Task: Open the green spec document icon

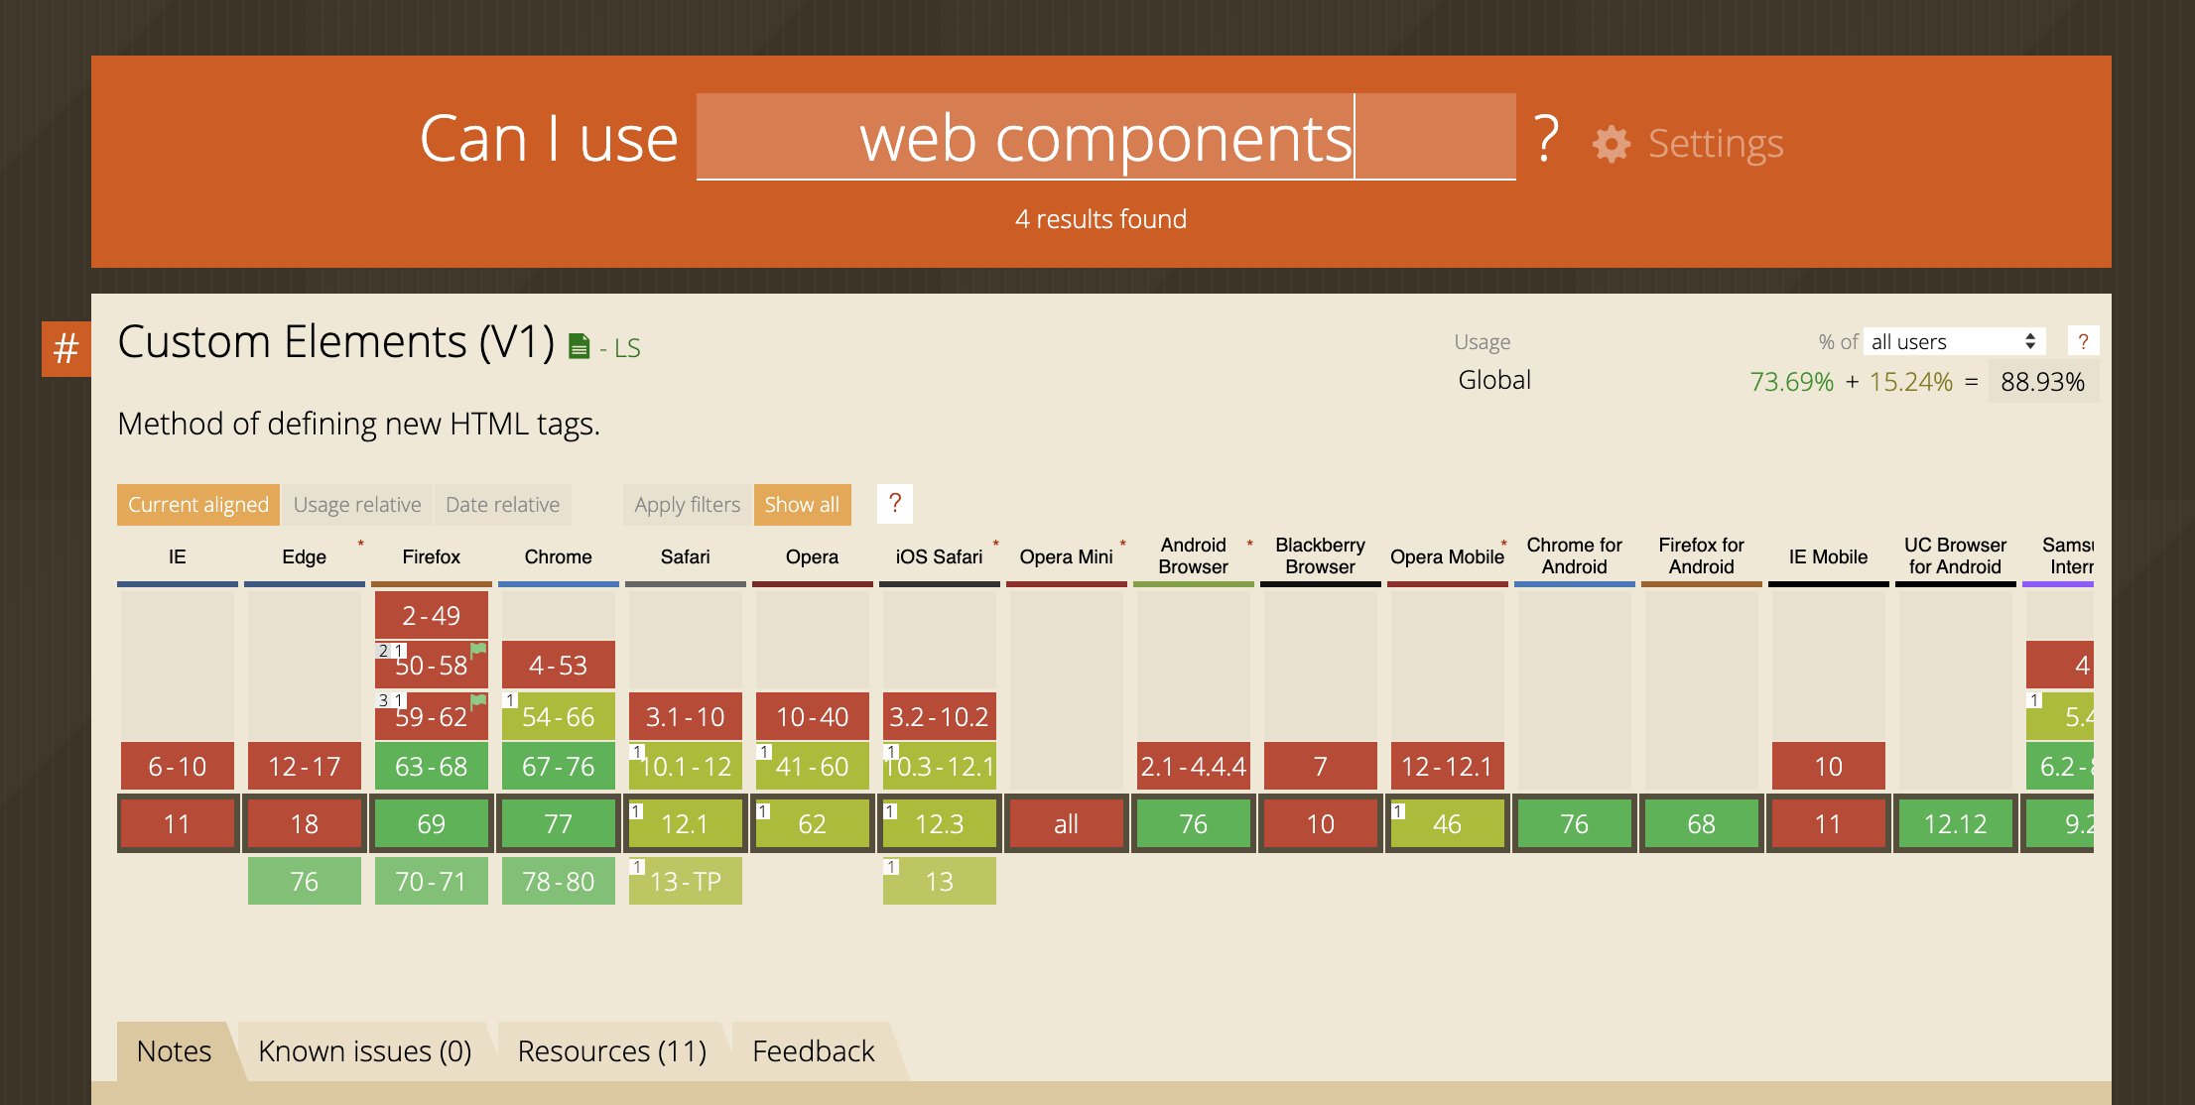Action: point(579,346)
